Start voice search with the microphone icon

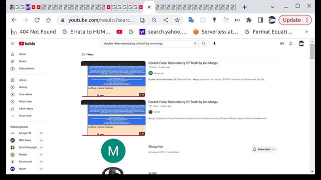(214, 43)
